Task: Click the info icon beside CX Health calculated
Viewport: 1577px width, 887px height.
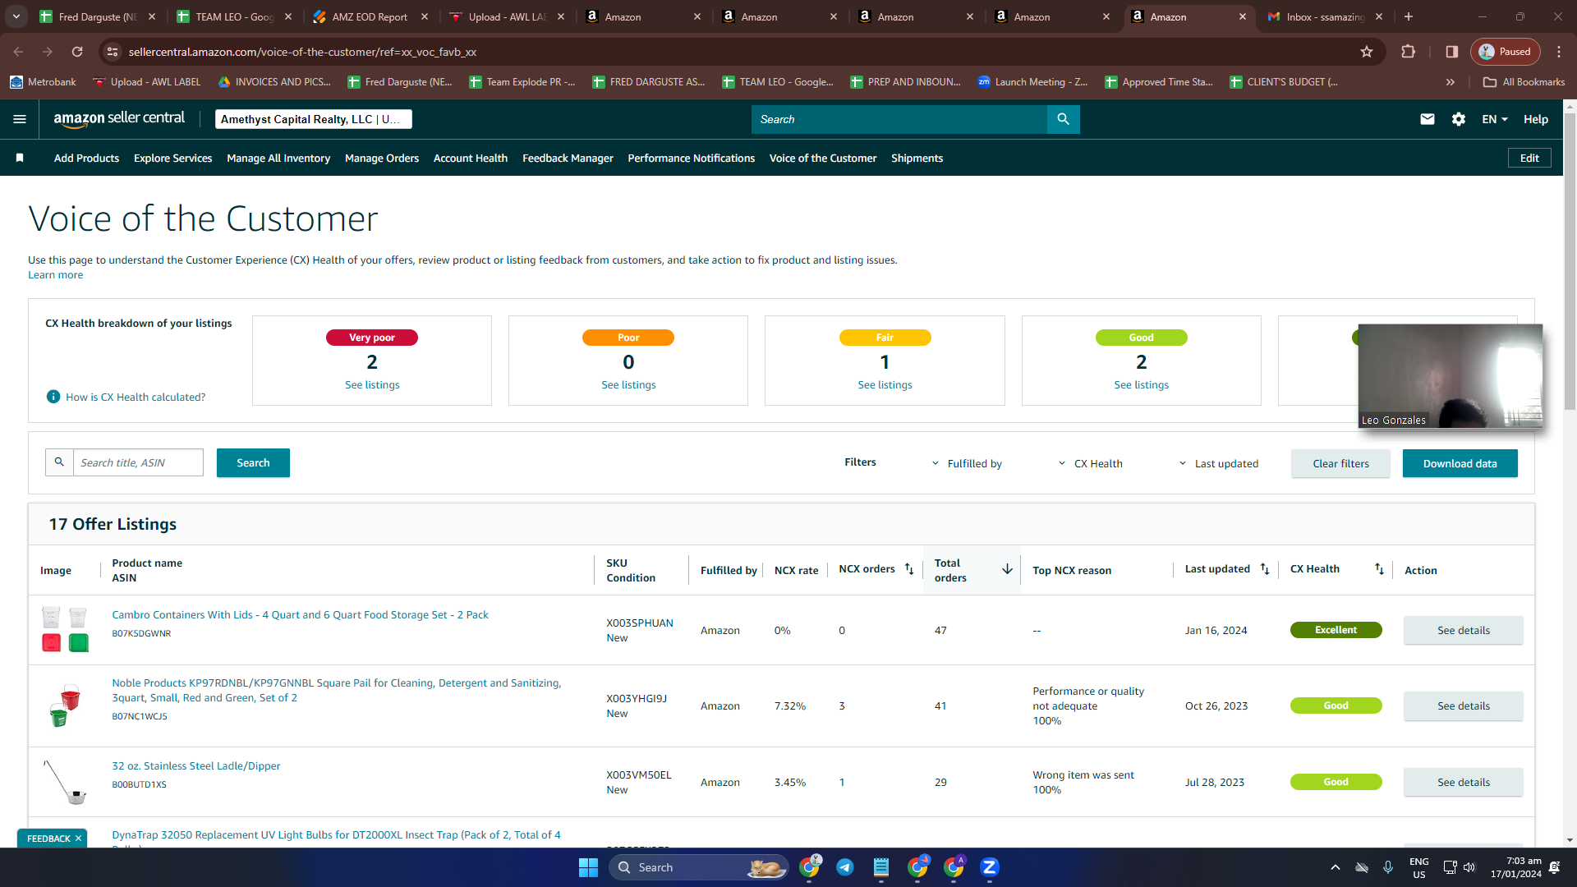Action: [x=53, y=397]
